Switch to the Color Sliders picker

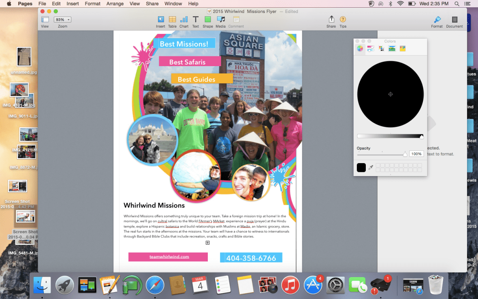(370, 48)
